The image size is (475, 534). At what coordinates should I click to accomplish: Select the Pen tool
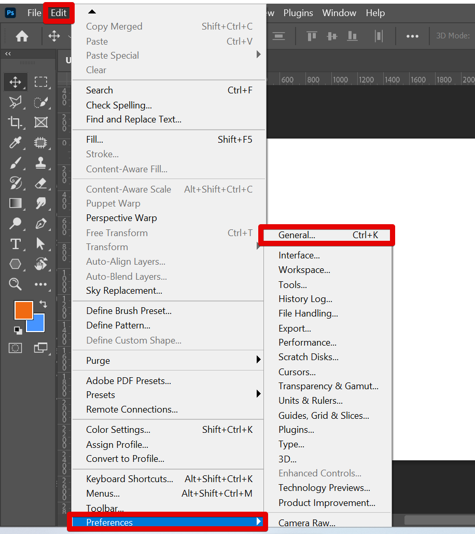40,224
